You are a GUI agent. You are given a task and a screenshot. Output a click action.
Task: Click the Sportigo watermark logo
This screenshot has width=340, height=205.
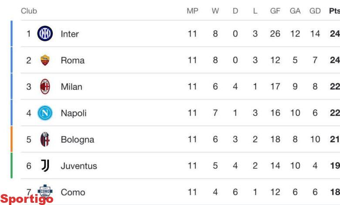[x=27, y=199]
